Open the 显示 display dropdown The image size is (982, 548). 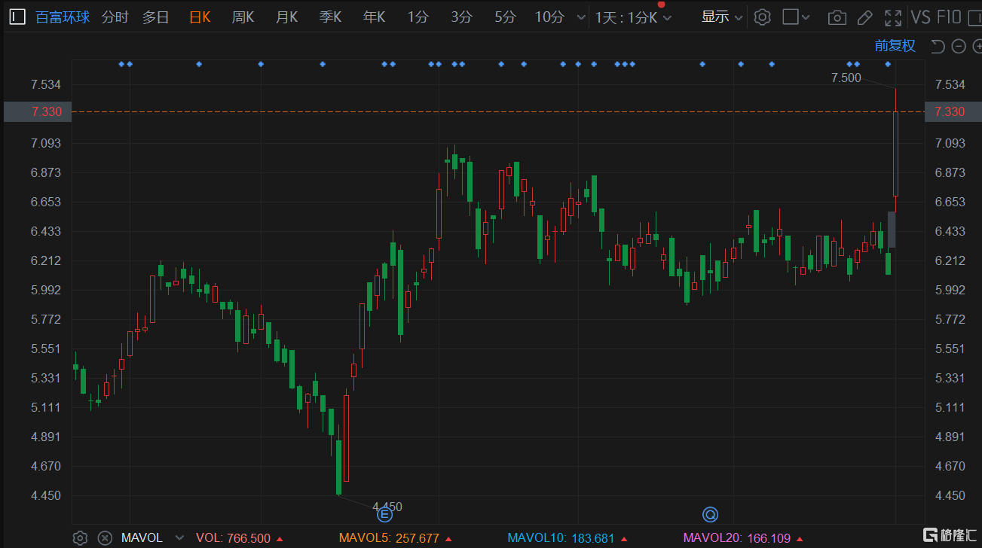point(721,17)
